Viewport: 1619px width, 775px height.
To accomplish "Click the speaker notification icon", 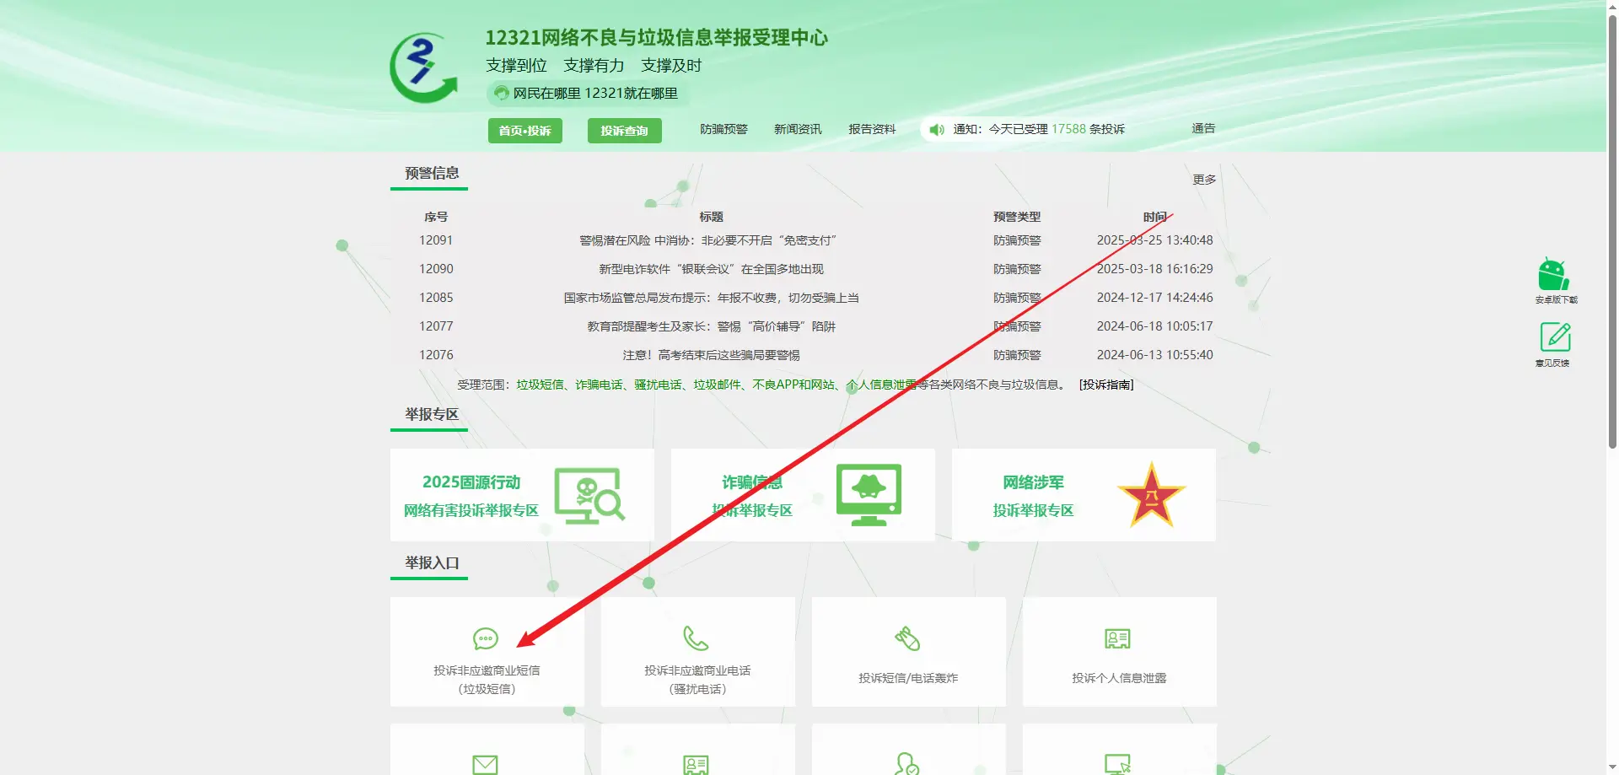I will click(936, 130).
